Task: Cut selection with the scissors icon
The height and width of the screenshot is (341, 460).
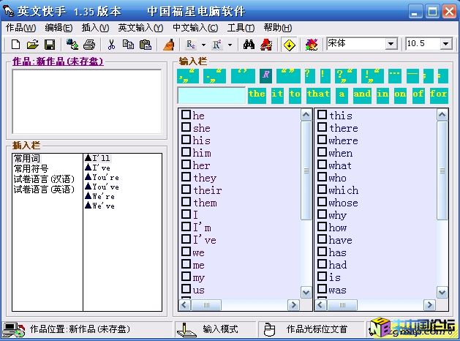Action: (x=111, y=45)
